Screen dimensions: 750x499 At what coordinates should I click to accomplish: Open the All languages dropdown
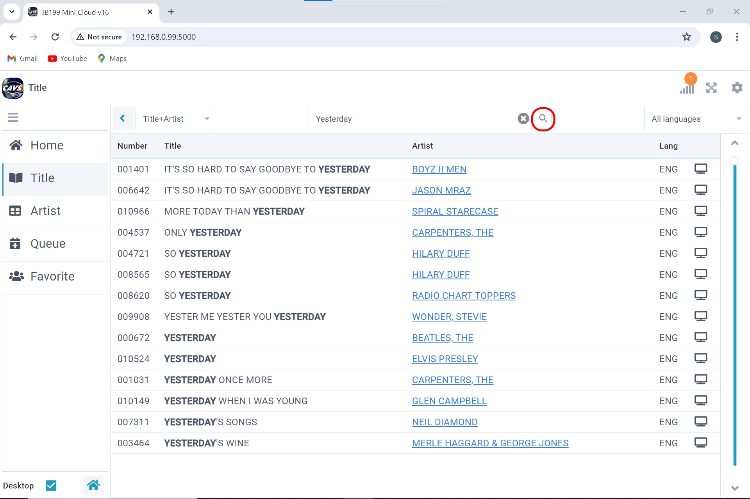[x=695, y=119]
